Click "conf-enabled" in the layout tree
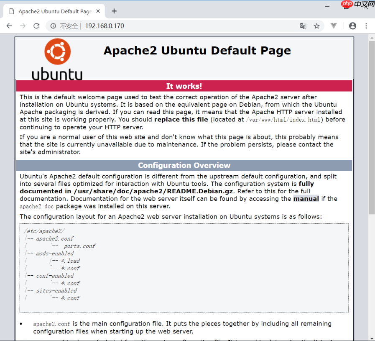The image size is (375, 341). (55, 276)
